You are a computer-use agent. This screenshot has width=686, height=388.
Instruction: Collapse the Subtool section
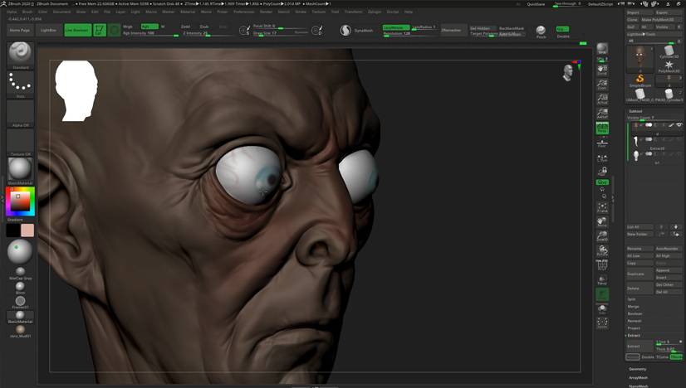(x=635, y=111)
